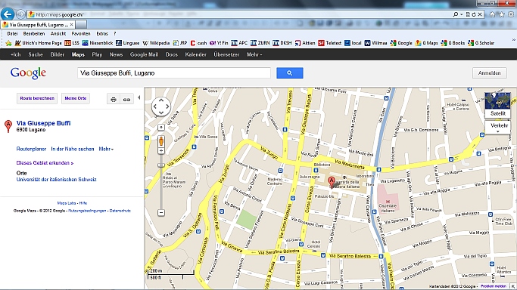The width and height of the screenshot is (517, 290).
Task: Open the JRP bookmark
Action: (x=180, y=43)
